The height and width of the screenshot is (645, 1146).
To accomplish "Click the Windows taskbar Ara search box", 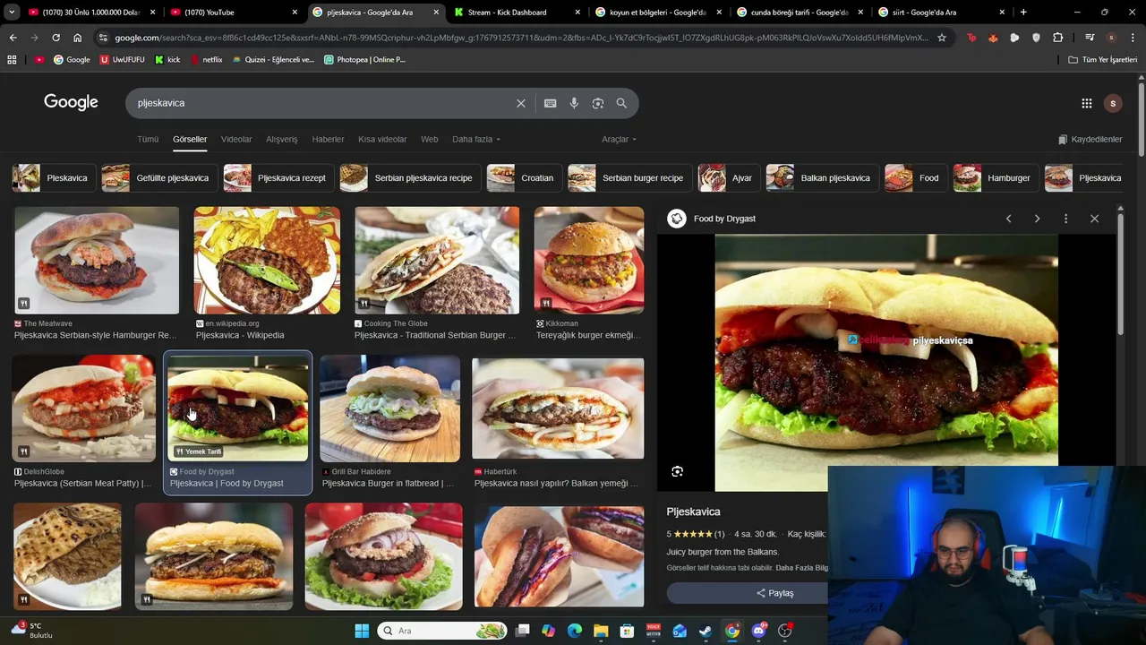I will pos(441,631).
